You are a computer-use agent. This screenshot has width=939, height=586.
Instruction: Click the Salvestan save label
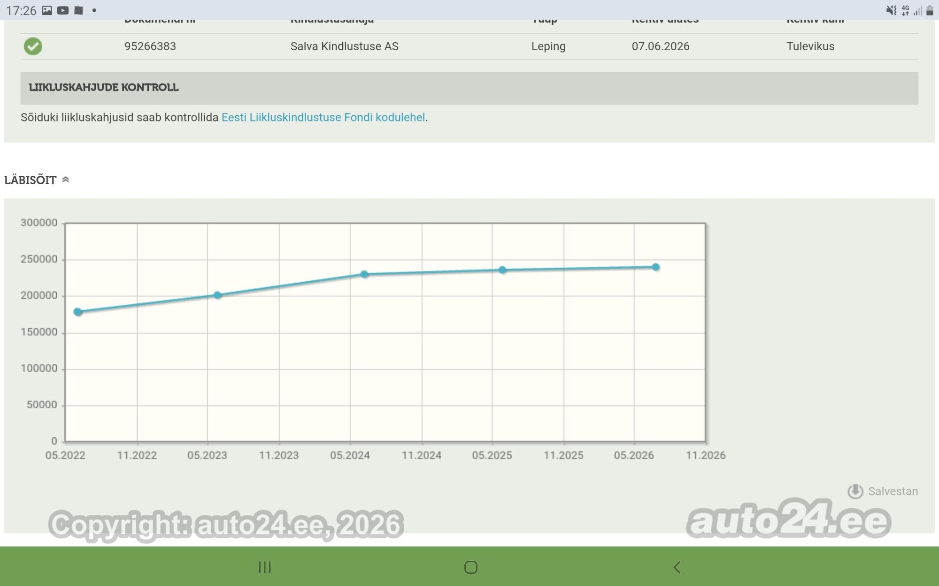tap(893, 491)
